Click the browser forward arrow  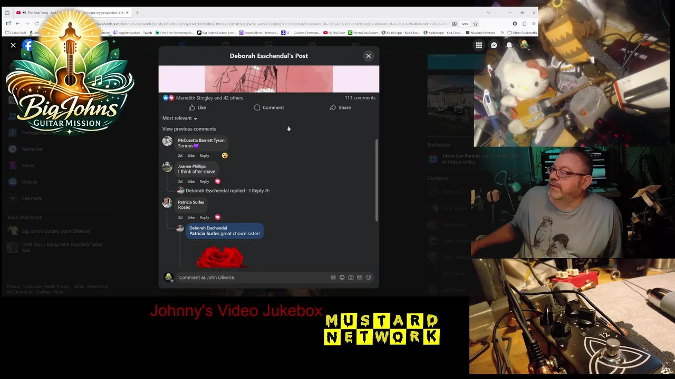pos(27,24)
